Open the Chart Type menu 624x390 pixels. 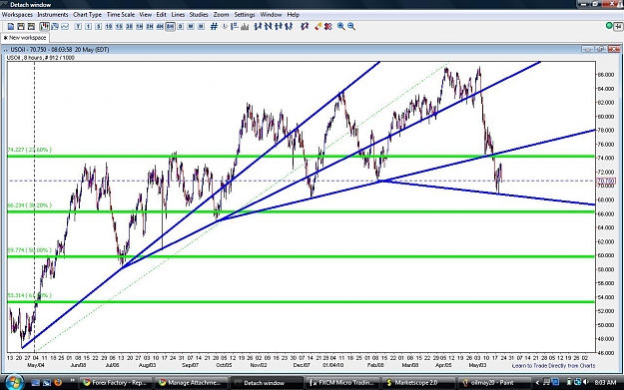coord(87,15)
